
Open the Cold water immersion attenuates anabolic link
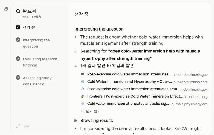[x=128, y=104]
